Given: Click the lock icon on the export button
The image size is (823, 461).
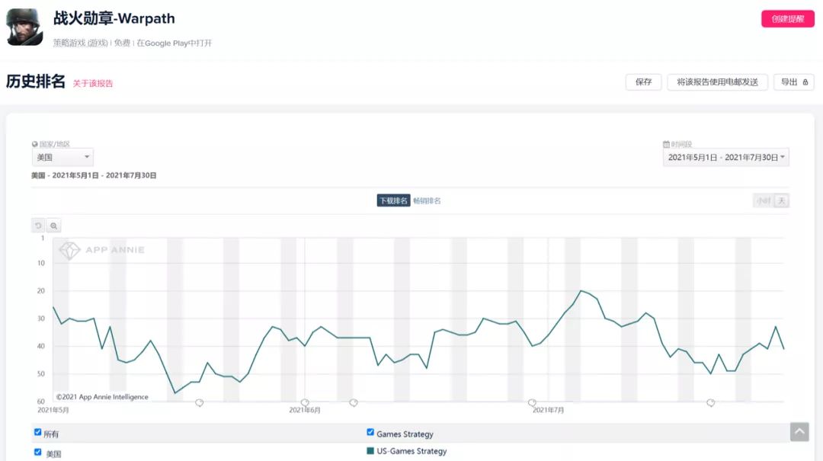Looking at the screenshot, I should coord(805,82).
